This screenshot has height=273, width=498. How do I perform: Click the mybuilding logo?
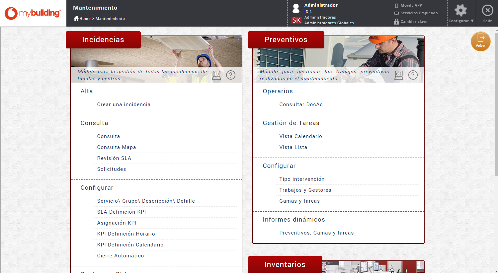[33, 13]
